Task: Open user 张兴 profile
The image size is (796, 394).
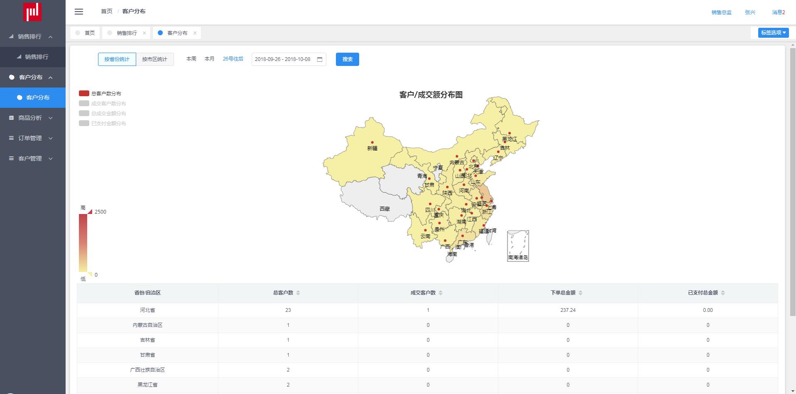Action: pos(750,12)
